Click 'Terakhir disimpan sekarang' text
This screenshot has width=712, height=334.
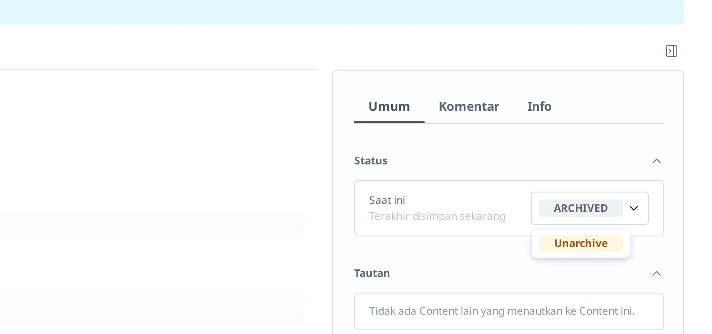(x=437, y=216)
